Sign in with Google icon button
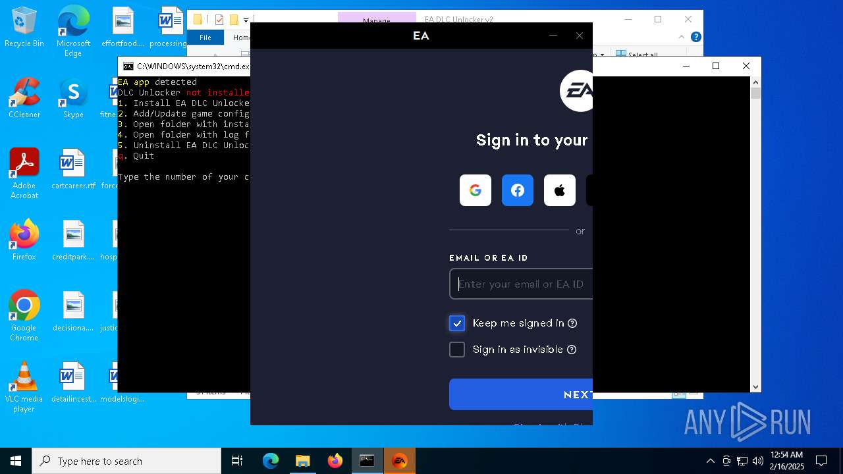Viewport: 843px width, 474px height. tap(476, 190)
